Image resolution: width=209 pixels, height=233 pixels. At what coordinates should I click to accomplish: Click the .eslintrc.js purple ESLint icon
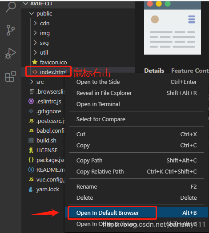point(31,101)
